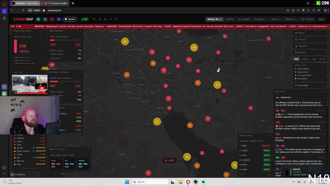Close the Conflict Clock panel
This screenshot has width=330, height=186.
[88, 149]
